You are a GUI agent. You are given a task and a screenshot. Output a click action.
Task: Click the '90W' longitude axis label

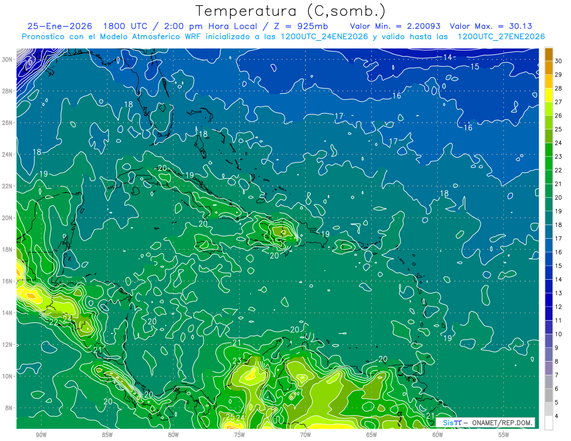click(x=41, y=434)
